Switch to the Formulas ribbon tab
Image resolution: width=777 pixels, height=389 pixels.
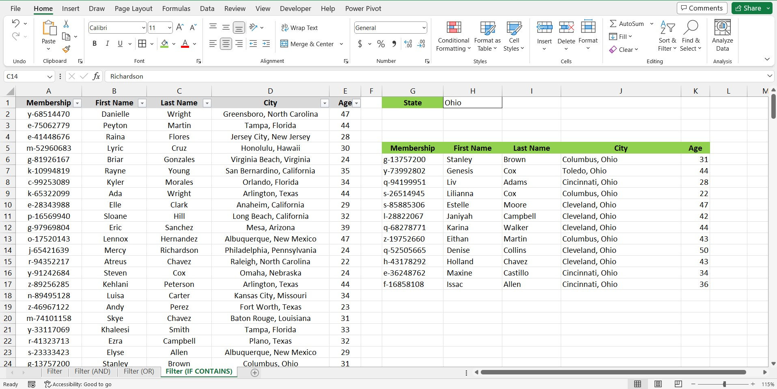[x=176, y=8]
